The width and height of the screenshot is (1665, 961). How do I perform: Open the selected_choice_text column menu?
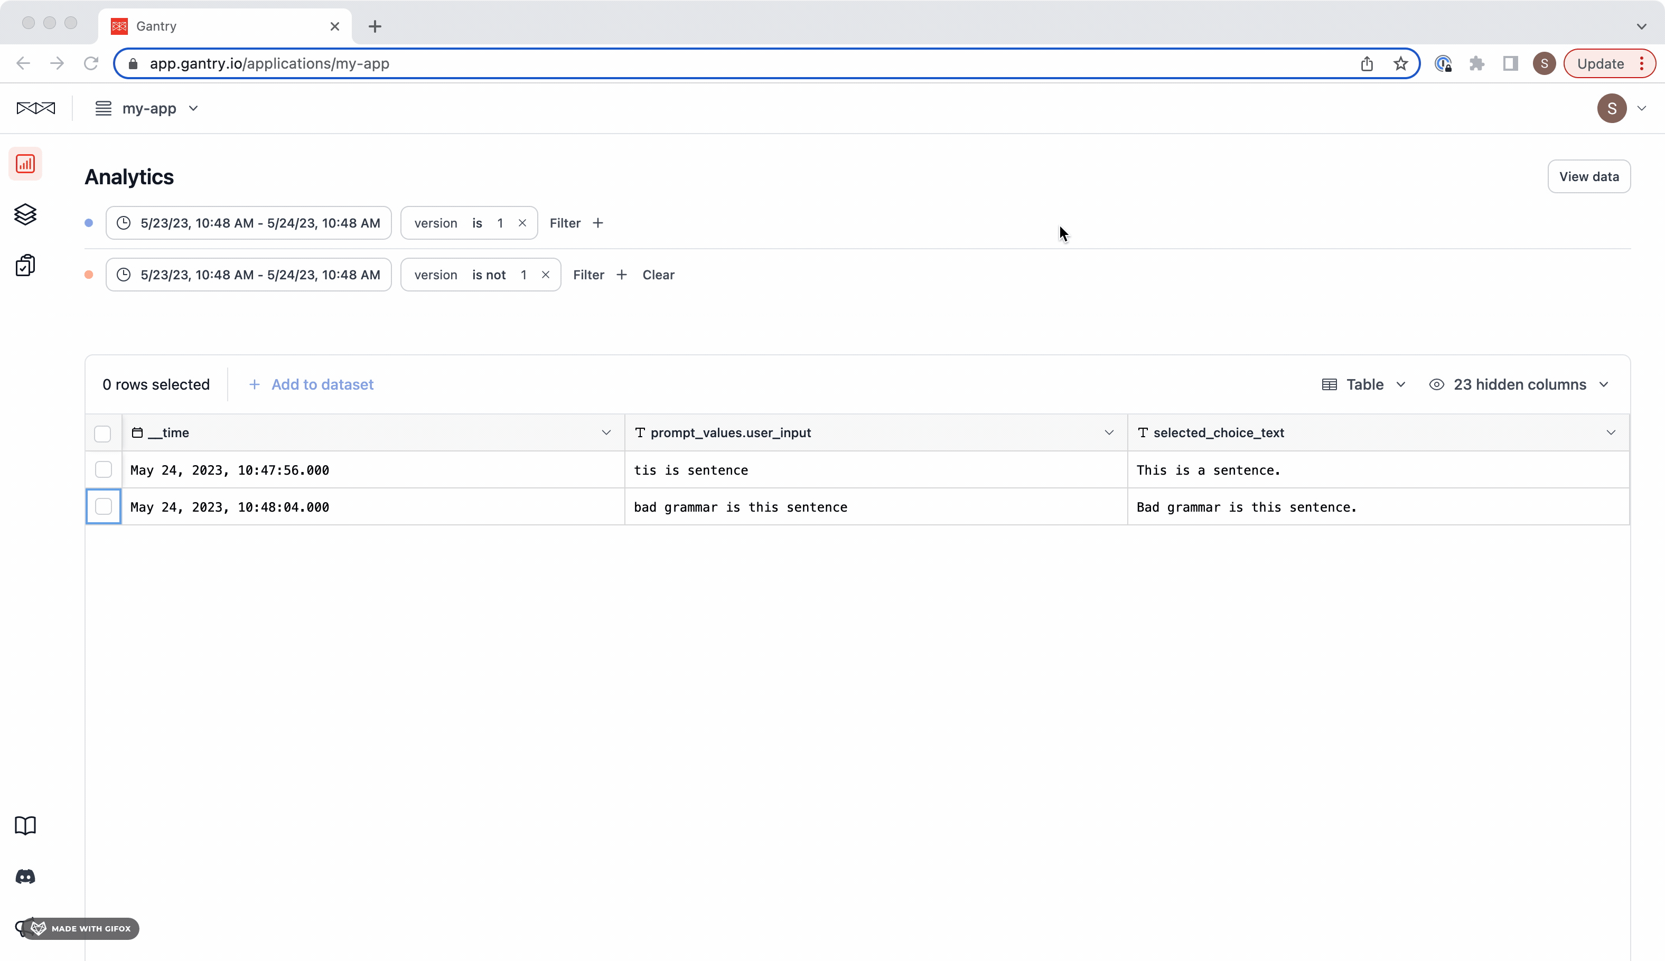click(1610, 433)
